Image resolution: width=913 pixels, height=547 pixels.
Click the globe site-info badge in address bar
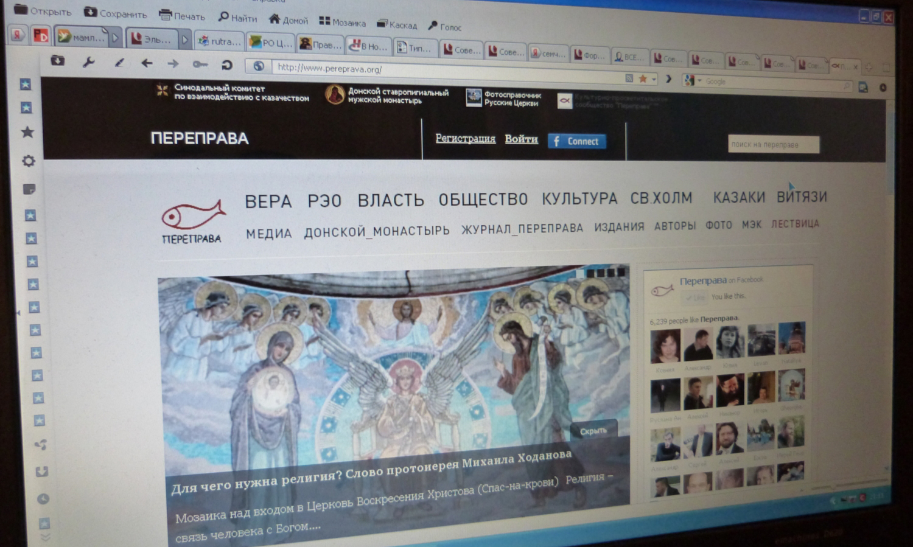pos(259,66)
